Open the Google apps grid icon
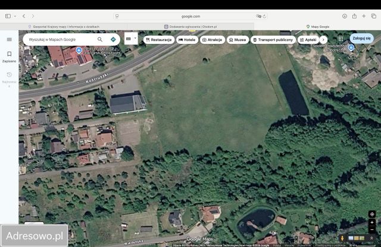This screenshot has width=381, height=247. pos(341,39)
